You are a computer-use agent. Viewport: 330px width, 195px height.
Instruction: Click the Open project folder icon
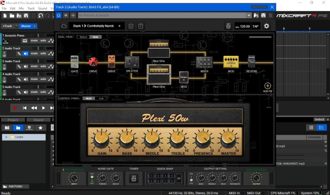(x=12, y=16)
